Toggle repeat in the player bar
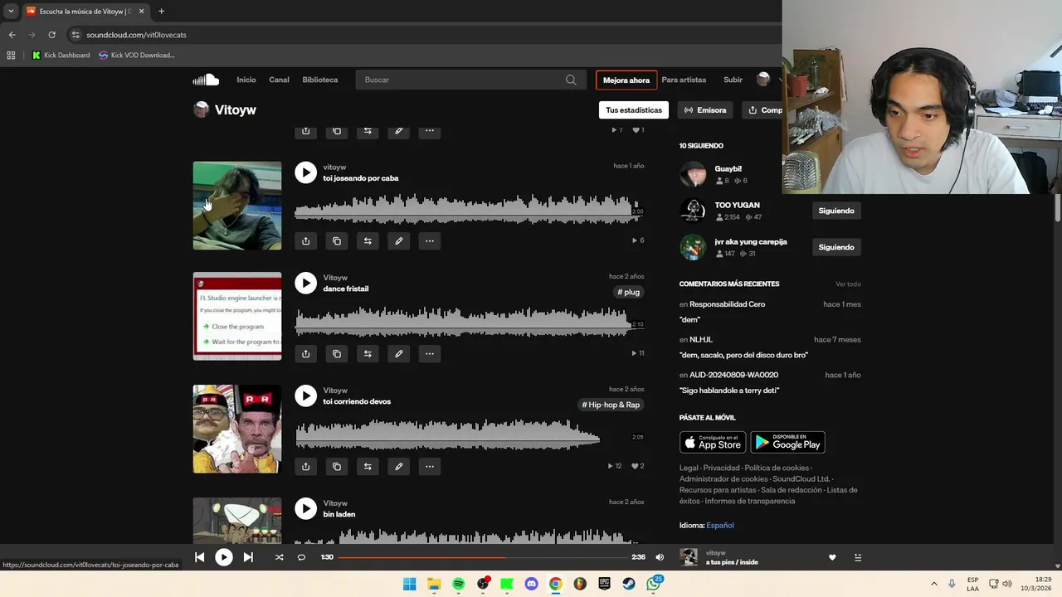This screenshot has height=597, width=1062. 301,557
